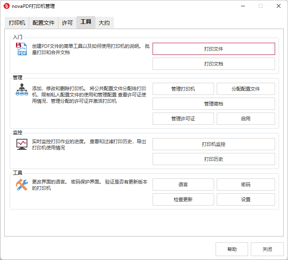Click the 工具 group heading label
Screen dimensions: 288x260
coord(18,173)
